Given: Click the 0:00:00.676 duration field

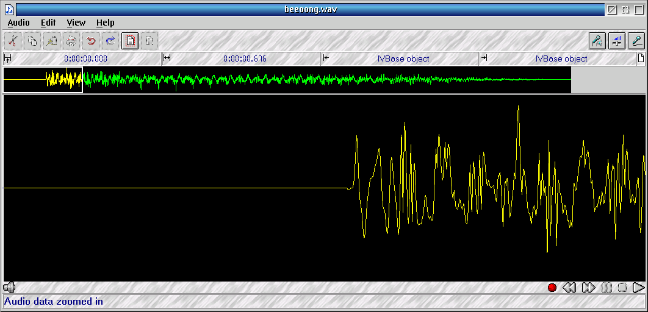Looking at the screenshot, I should point(245,58).
